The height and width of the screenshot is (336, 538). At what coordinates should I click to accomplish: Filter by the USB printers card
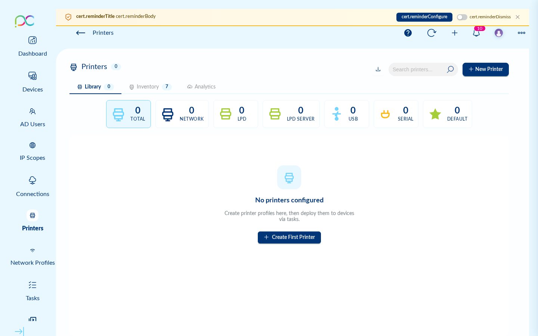click(x=346, y=114)
